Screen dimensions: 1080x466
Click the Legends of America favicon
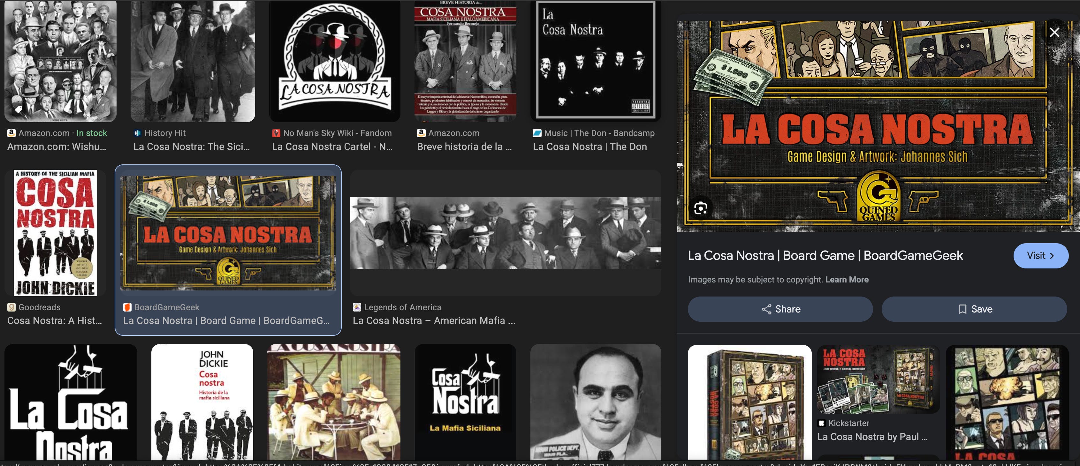click(x=357, y=307)
